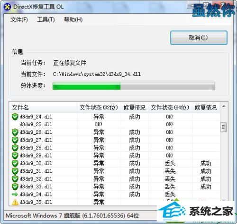Click the 32位 修复情况 column header

(135, 108)
